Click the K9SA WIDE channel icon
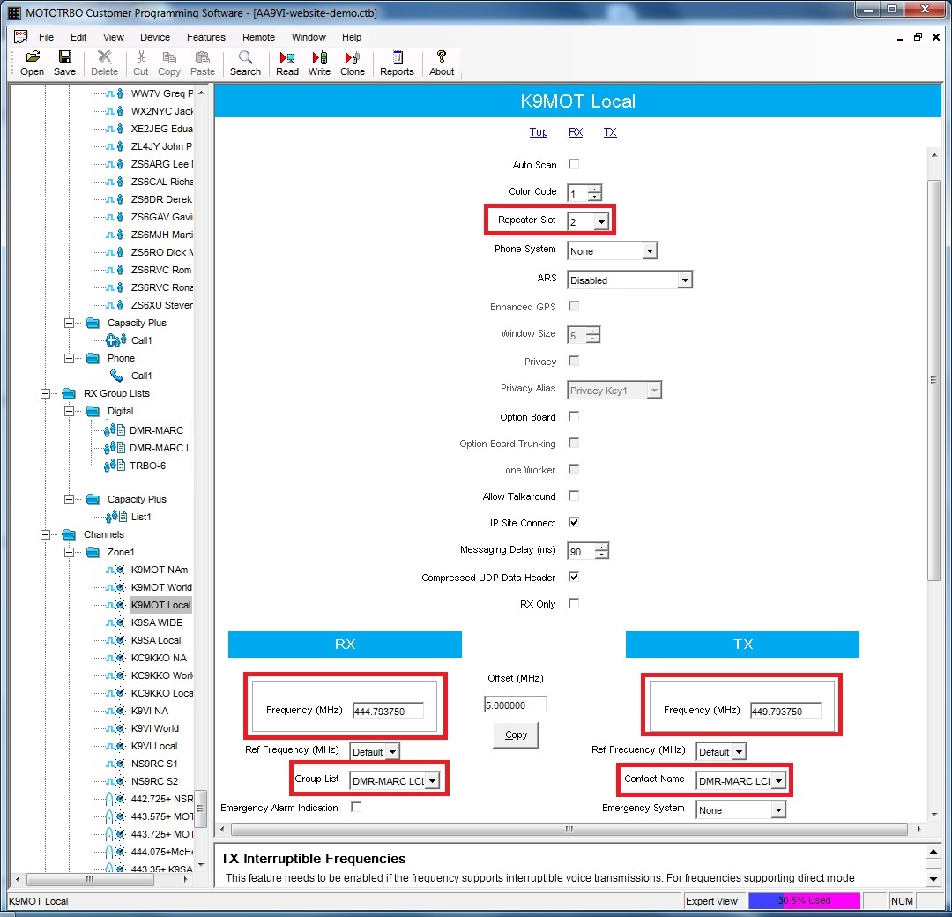This screenshot has width=952, height=917. [x=115, y=623]
